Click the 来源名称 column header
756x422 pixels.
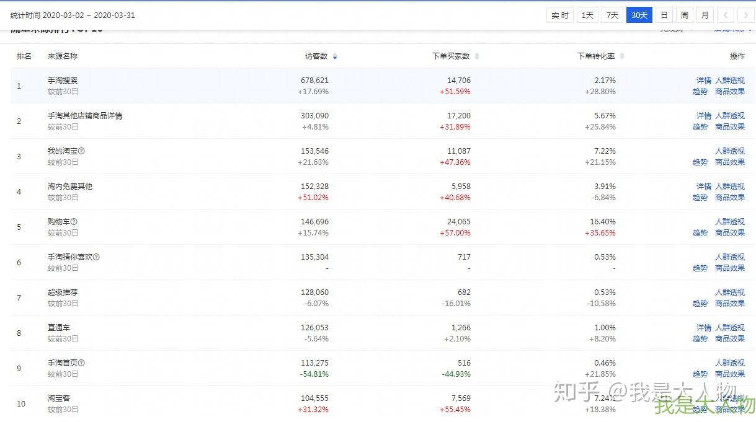(63, 56)
